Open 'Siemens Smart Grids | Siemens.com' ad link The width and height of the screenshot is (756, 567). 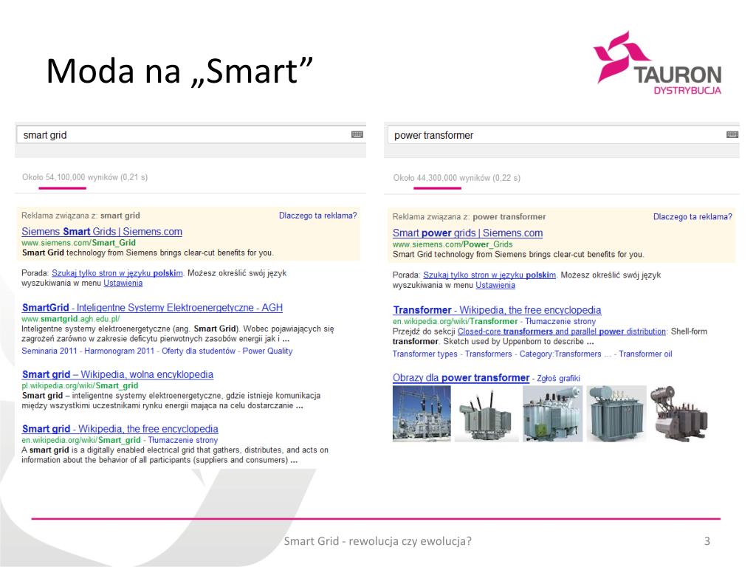pos(102,231)
